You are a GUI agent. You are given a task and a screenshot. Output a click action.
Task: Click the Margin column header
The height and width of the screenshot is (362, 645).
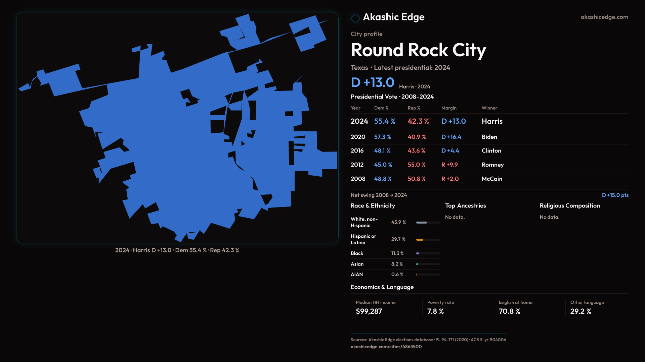pos(449,108)
